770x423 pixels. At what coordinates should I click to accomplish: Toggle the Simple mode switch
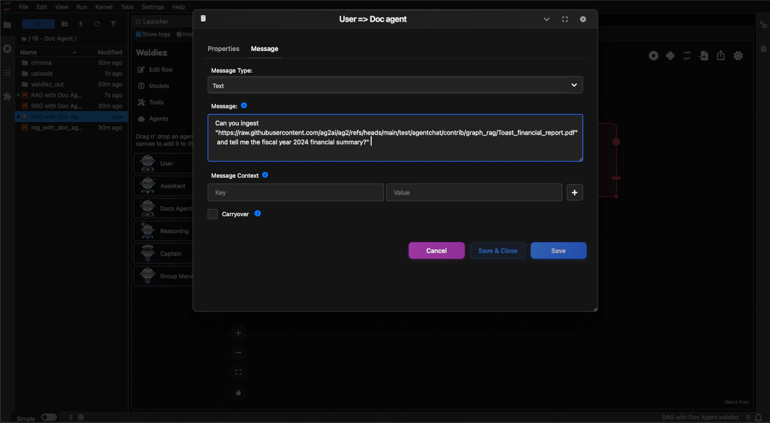tap(49, 416)
